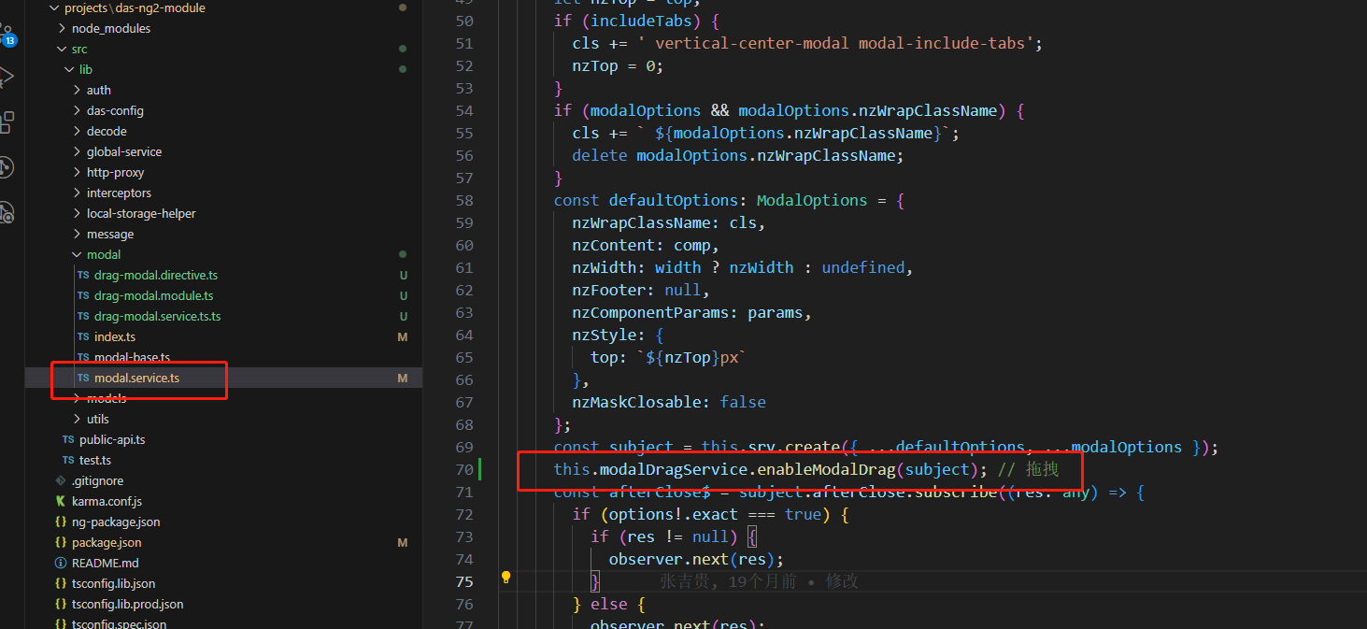Click the lightbulb code action icon

coord(506,578)
